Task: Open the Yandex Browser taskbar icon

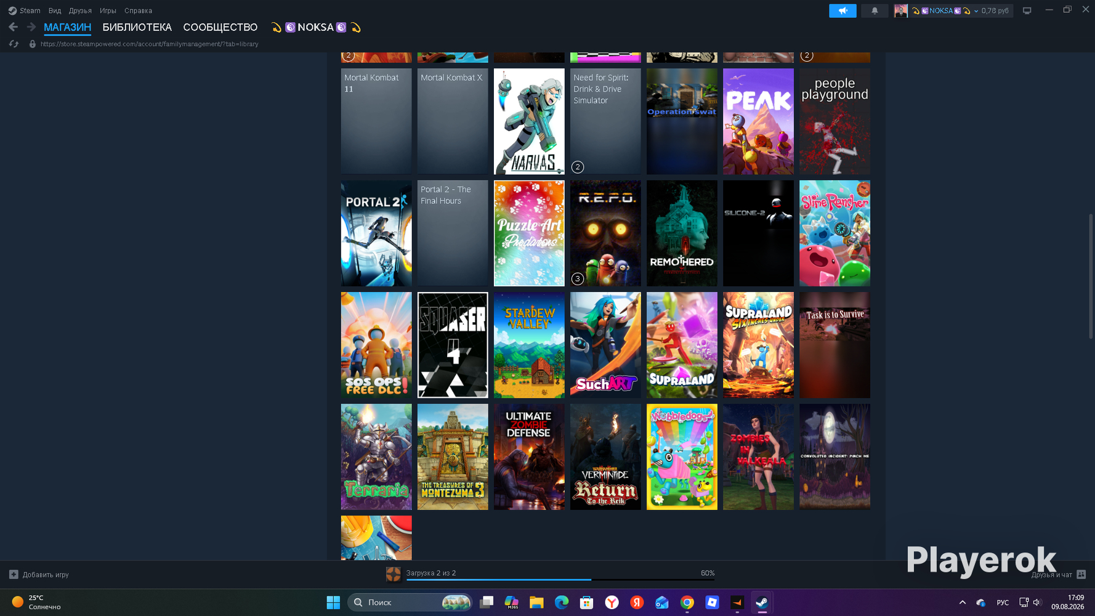Action: (x=612, y=602)
